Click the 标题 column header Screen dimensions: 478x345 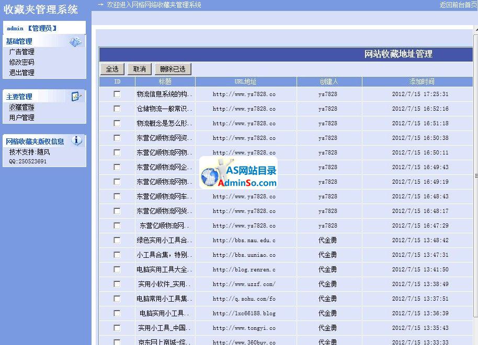coord(165,81)
